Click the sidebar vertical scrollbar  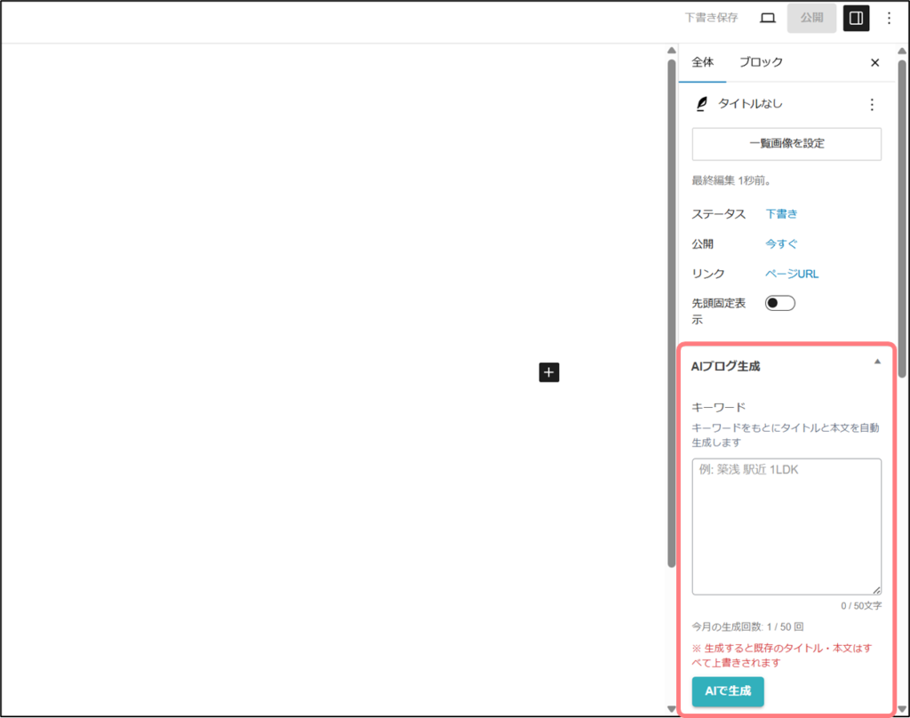pyautogui.click(x=902, y=222)
